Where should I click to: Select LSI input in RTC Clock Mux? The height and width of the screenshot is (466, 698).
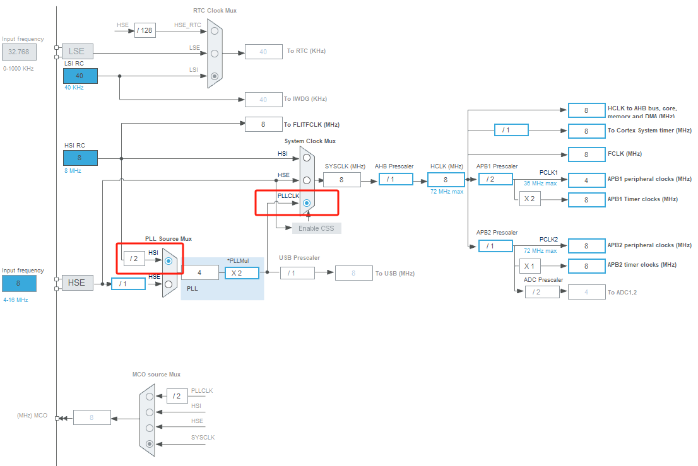click(x=213, y=74)
